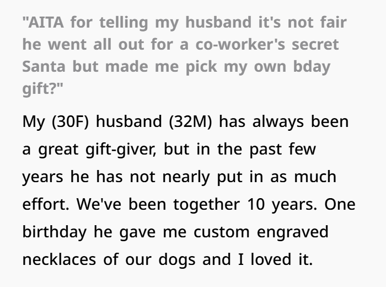The image size is (386, 287).
Task: Click the word "gift-giver," in the paragraph
Action: pyautogui.click(x=121, y=150)
